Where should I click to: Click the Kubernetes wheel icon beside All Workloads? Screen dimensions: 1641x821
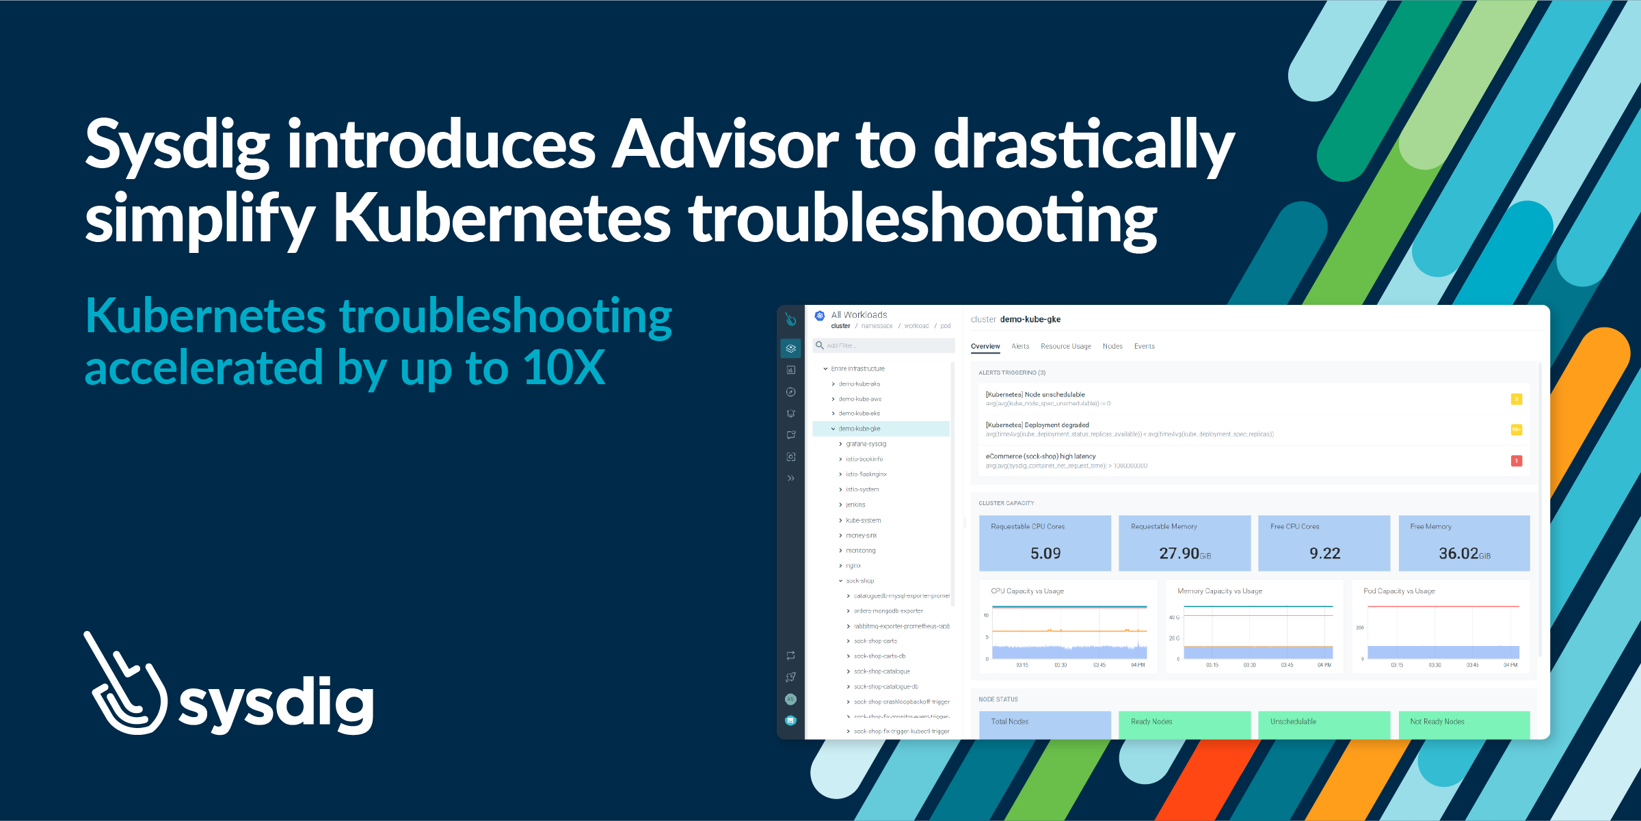click(x=819, y=315)
